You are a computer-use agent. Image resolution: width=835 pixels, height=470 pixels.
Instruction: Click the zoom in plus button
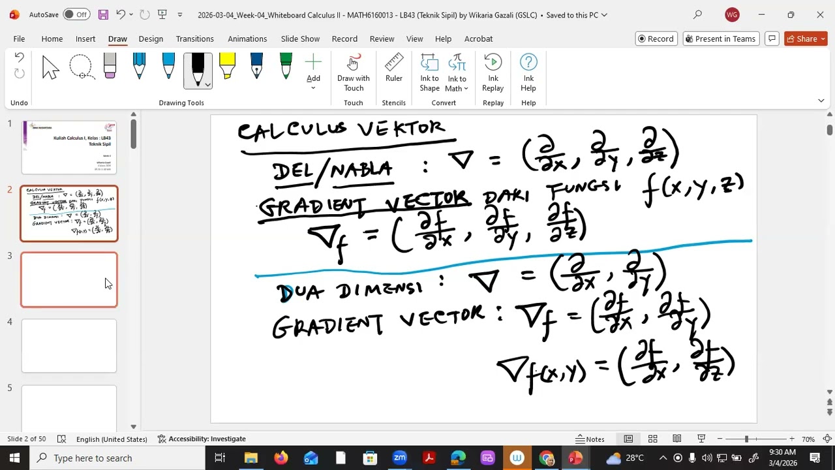(791, 439)
